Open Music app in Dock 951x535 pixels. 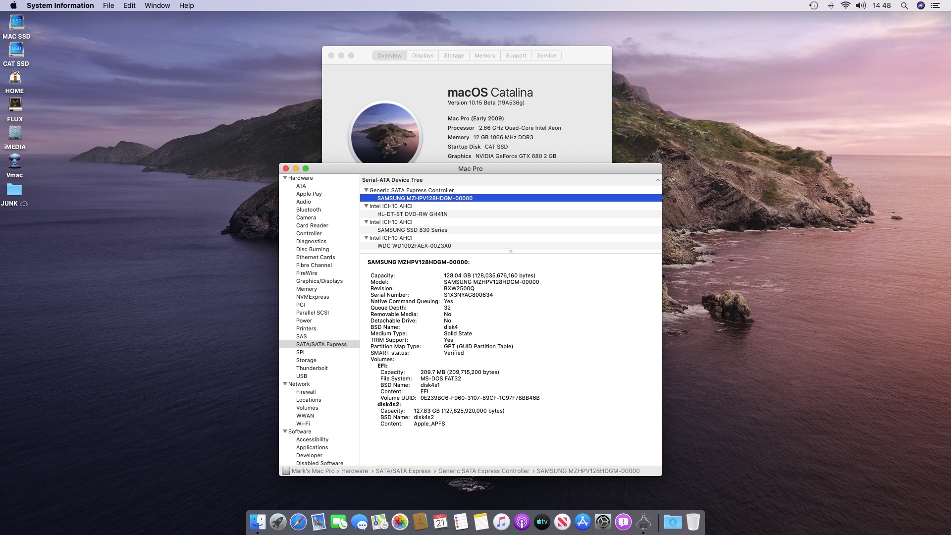(x=501, y=522)
